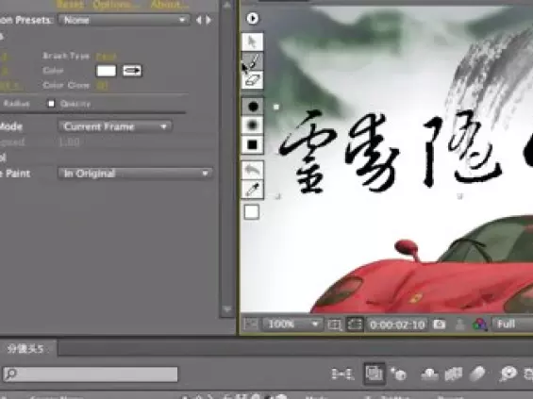Activate the eraser tool in paint toolbar
This screenshot has width=533, height=399.
252,80
